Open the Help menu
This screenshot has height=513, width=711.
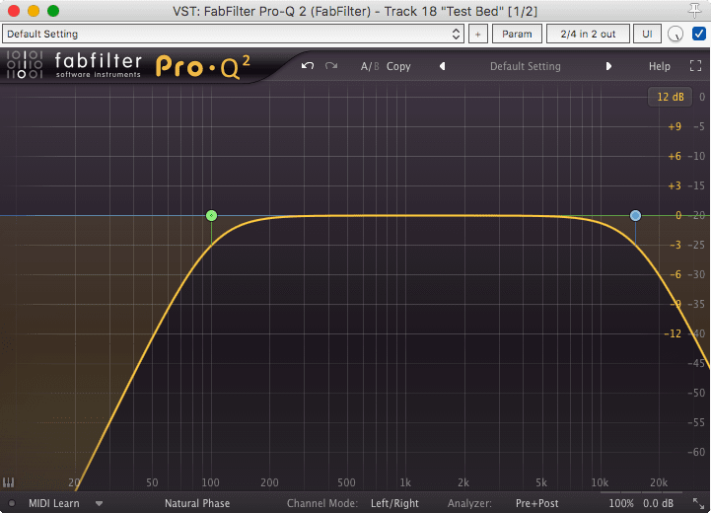(659, 67)
